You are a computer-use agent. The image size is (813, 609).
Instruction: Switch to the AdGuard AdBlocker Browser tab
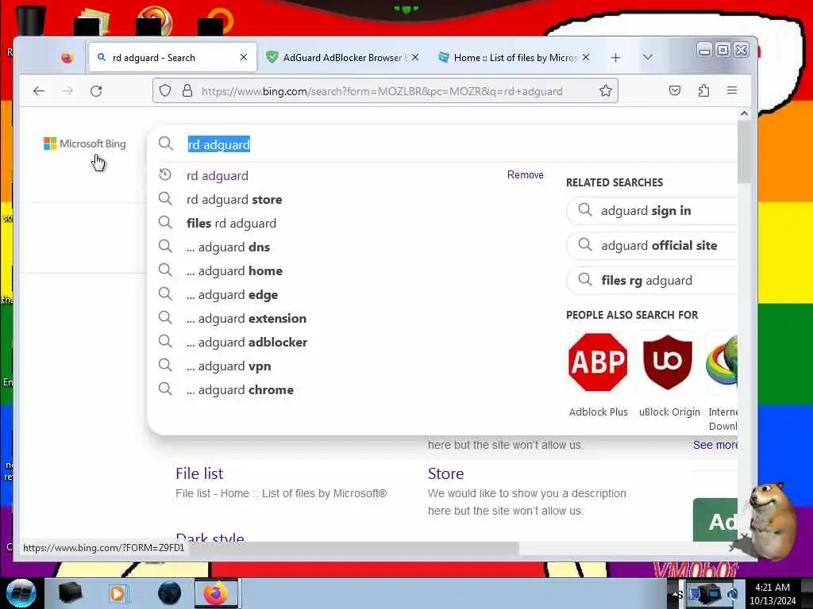tap(342, 57)
